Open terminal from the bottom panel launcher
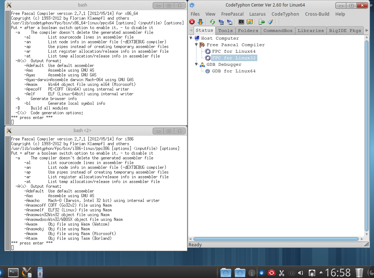 (x=13, y=273)
